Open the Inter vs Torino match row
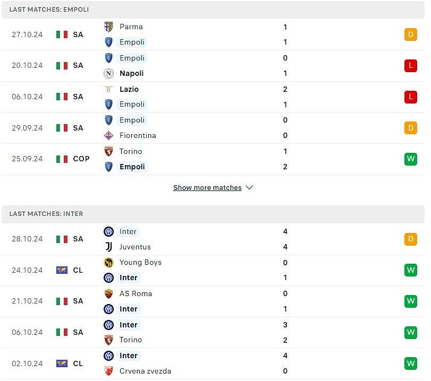This screenshot has height=381, width=431. [x=213, y=332]
